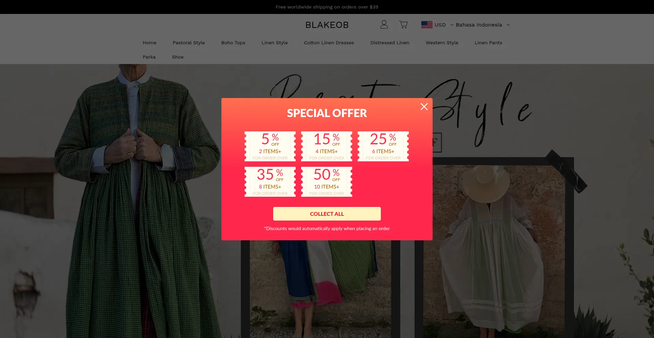Expand the Bahasa Indonesia language dropdown
Screen dimensions: 654x338
(x=483, y=25)
